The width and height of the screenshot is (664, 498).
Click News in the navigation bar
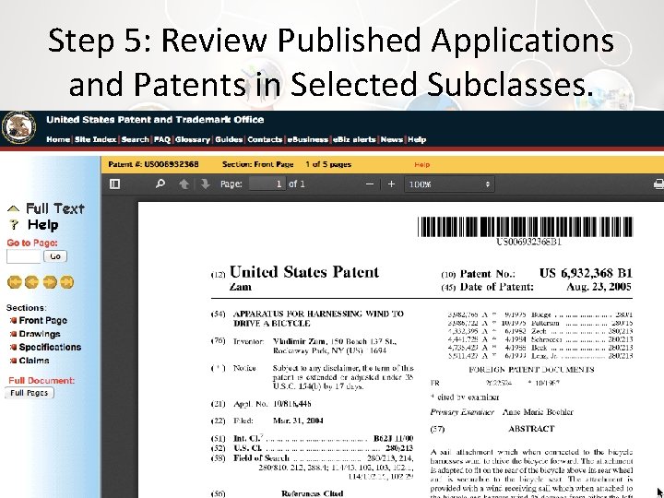(392, 139)
